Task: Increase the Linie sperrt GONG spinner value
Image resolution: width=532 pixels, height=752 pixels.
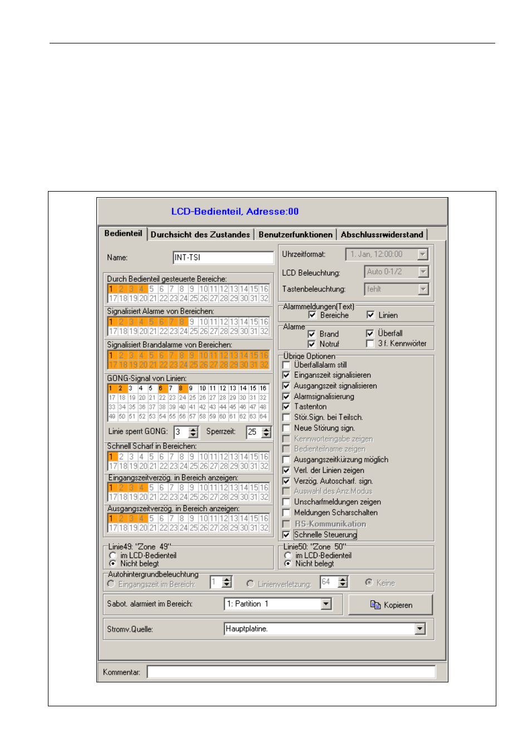Action: pyautogui.click(x=193, y=429)
